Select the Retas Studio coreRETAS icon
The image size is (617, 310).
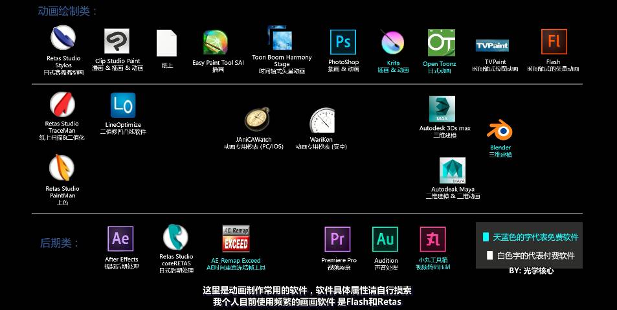175,237
